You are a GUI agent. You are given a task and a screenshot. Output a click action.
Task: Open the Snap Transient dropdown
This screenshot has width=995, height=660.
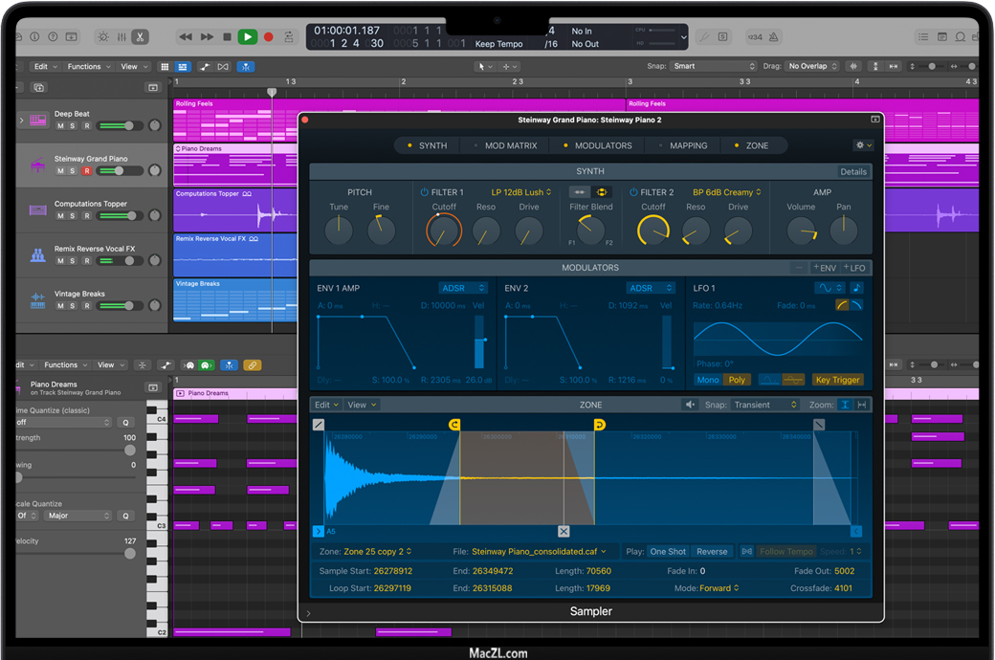click(x=765, y=405)
